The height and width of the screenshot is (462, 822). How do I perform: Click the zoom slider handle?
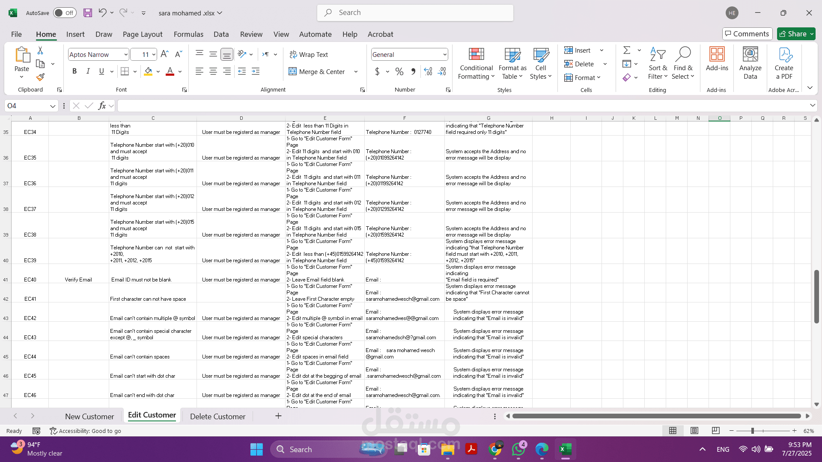(752, 431)
